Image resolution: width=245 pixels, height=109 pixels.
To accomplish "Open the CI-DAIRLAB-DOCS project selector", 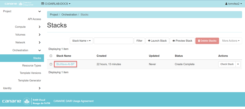I will (56, 4).
